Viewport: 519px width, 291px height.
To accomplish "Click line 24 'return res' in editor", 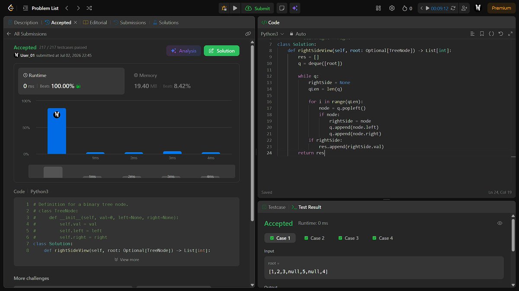I will [311, 153].
